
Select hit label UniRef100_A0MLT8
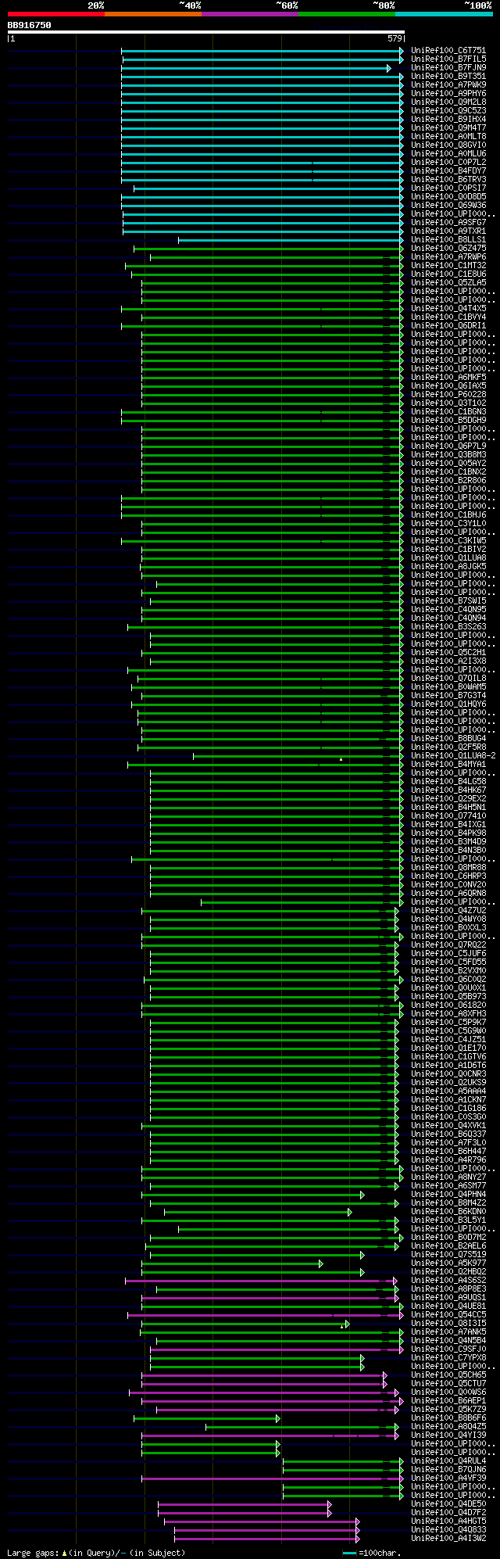448,137
